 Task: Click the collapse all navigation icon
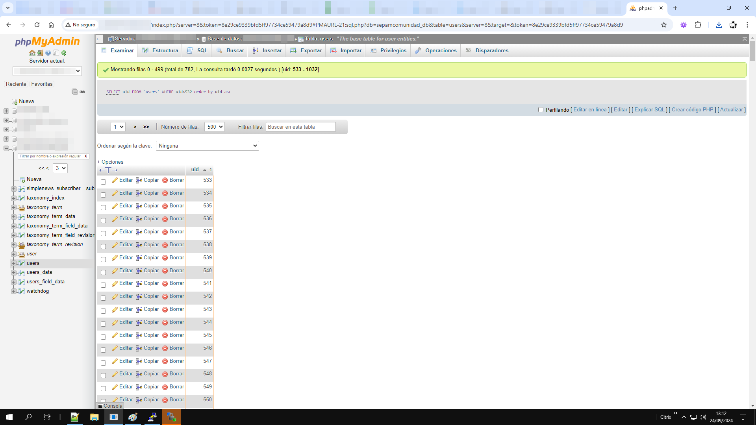75,92
